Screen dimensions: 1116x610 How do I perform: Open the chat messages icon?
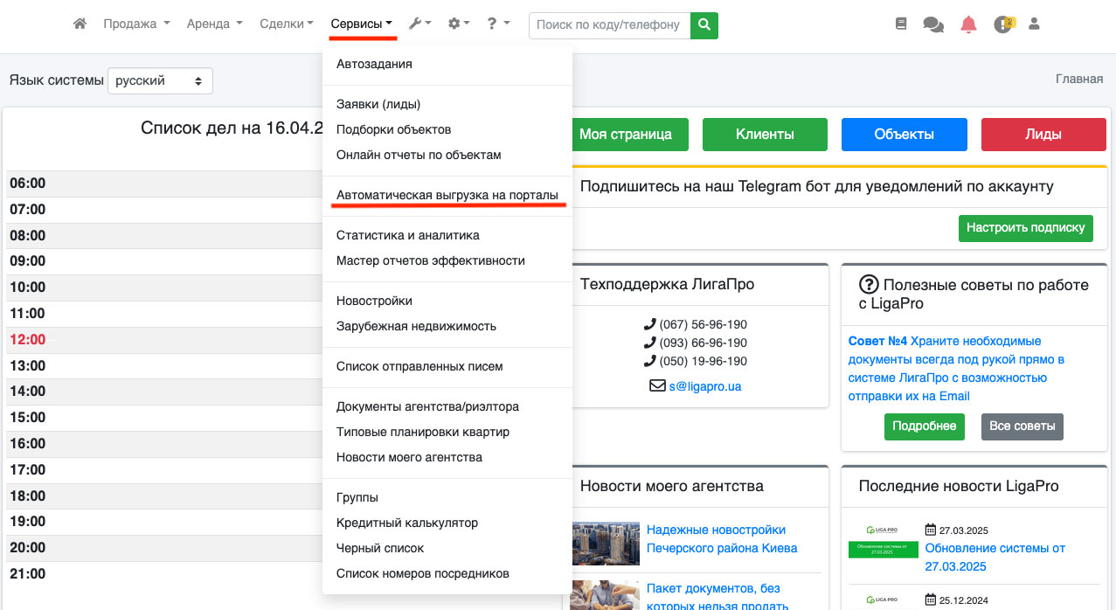[932, 25]
